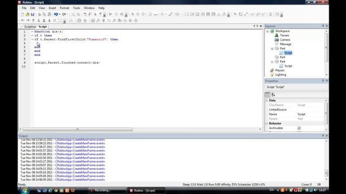Screen dimensions: 346x194
Task: Click the categorized view icon in Properties
Action: [x=268, y=95]
